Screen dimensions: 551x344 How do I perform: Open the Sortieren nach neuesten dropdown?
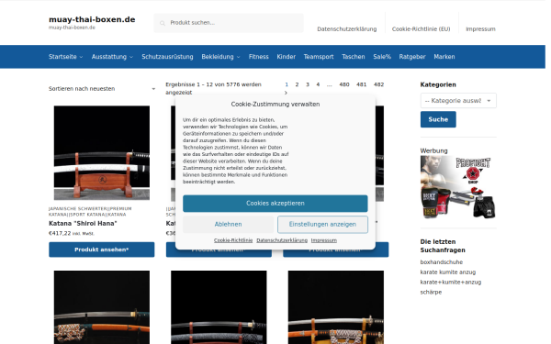coord(102,89)
